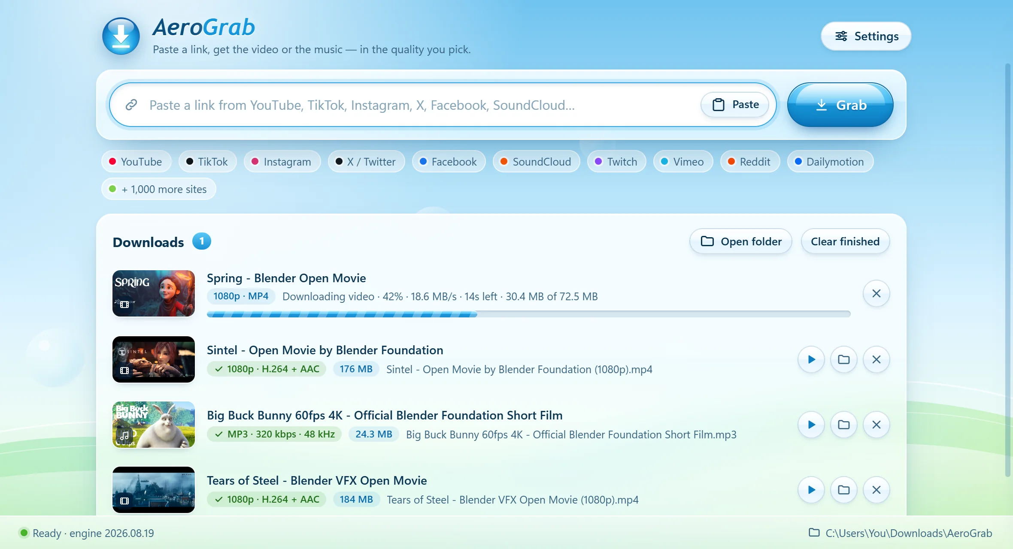The image size is (1013, 549).
Task: Play the Sintel video
Action: (811, 359)
